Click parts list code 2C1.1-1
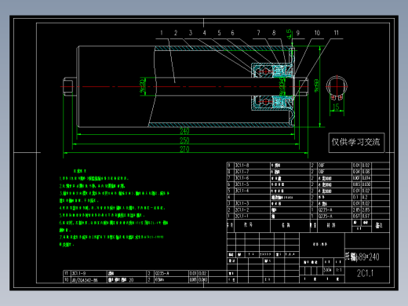Image resolution: width=408 pixels, height=306 pixels. [242, 216]
